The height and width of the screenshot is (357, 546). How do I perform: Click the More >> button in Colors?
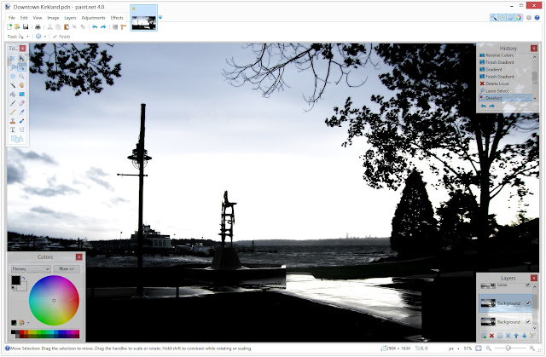(67, 268)
